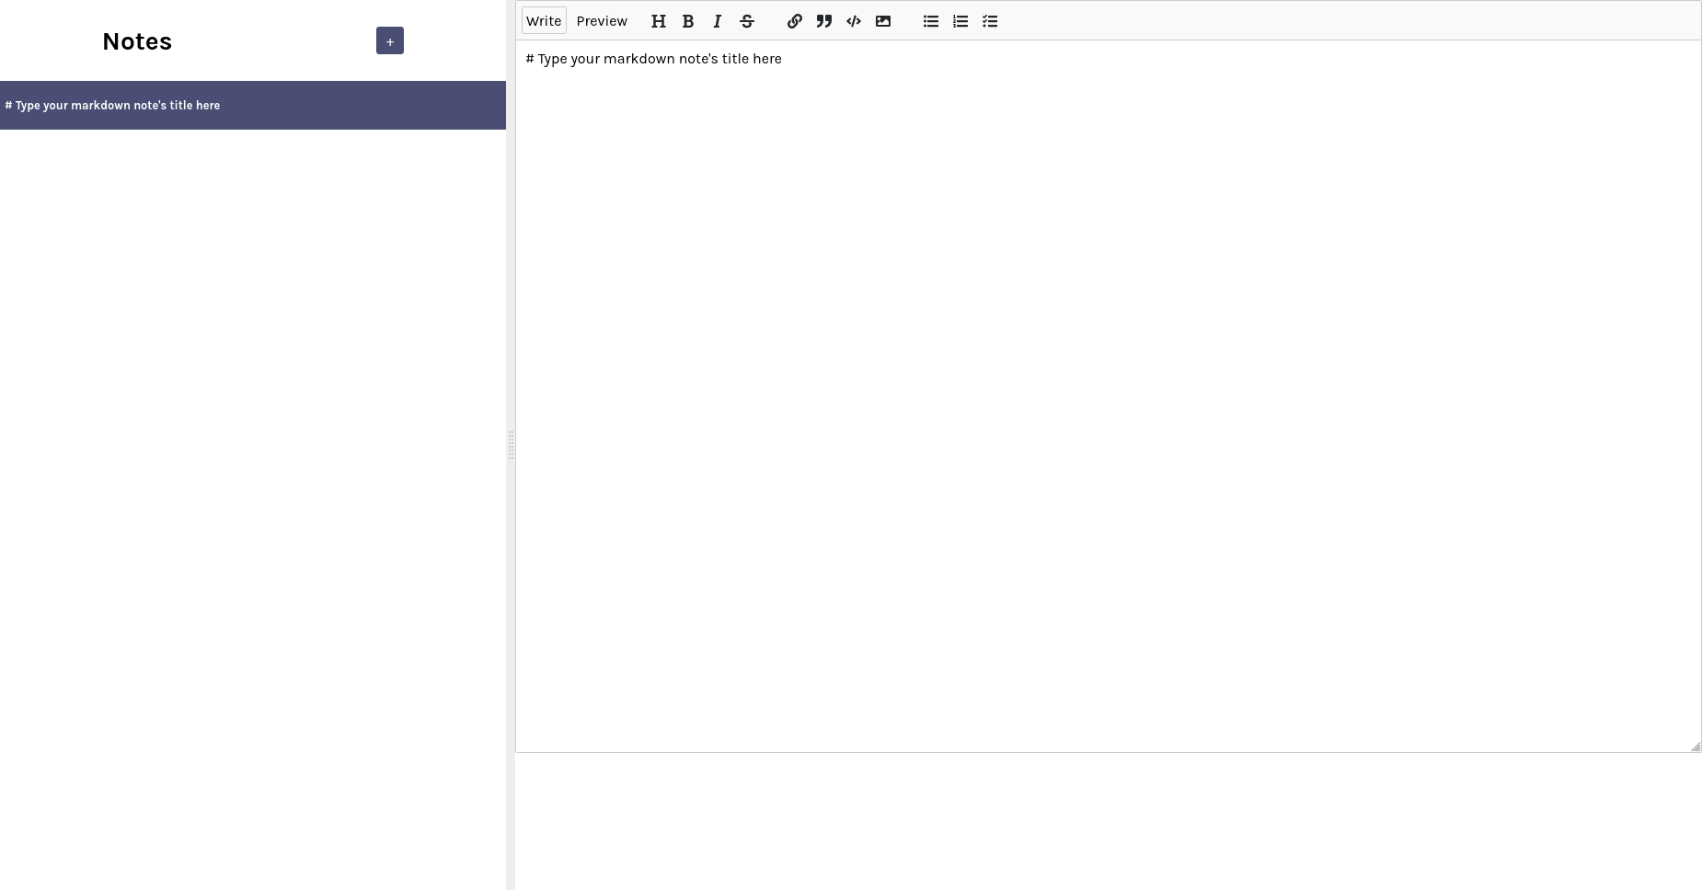Insert a code block
Image resolution: width=1702 pixels, height=890 pixels.
(x=854, y=21)
